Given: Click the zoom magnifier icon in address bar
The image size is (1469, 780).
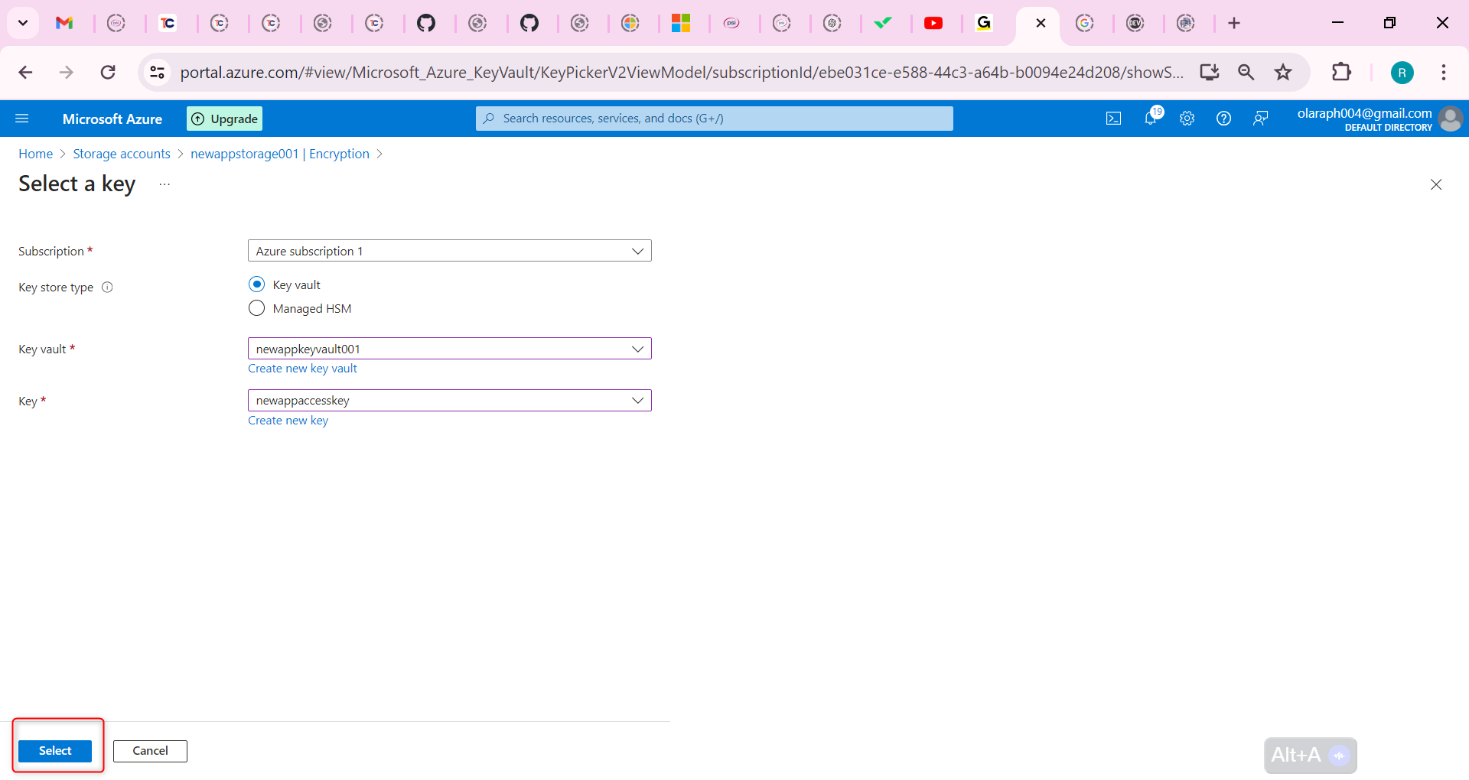Looking at the screenshot, I should click(x=1246, y=73).
